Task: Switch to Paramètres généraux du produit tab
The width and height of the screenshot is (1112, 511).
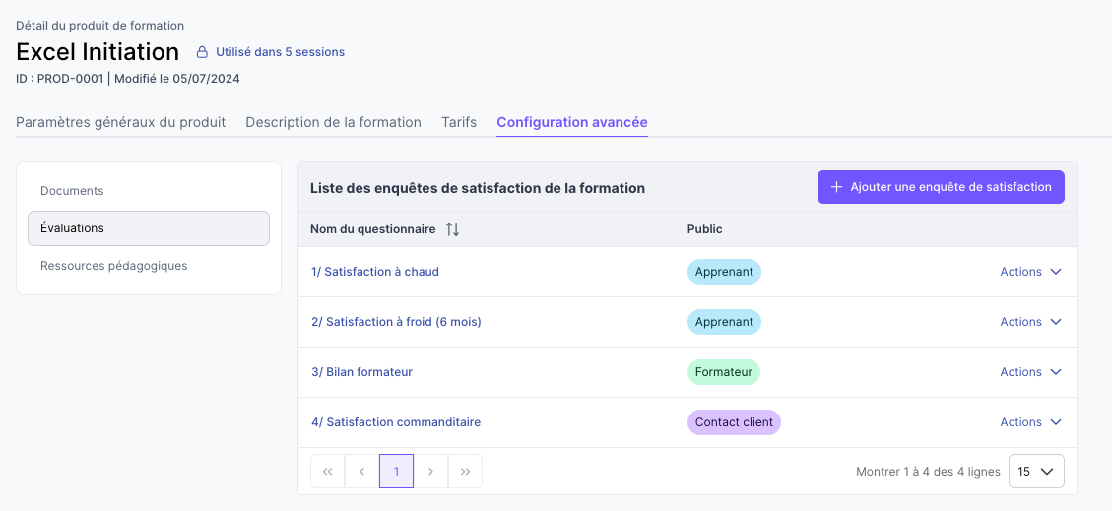Action: (x=120, y=122)
